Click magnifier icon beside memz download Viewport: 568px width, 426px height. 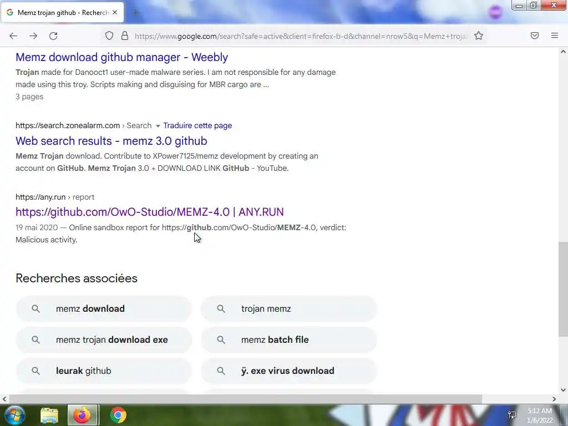click(x=35, y=308)
